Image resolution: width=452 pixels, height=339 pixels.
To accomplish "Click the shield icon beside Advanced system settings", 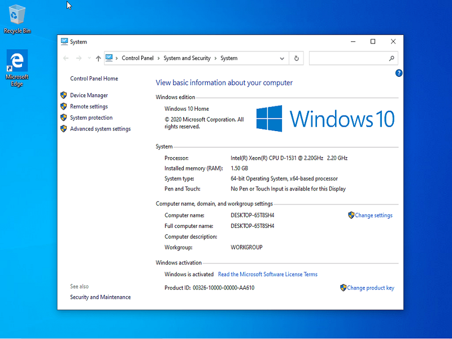I will [x=64, y=129].
